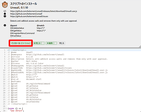Click the @grant unsafeWindow code line
The height and width of the screenshot is (112, 141).
tap(24, 102)
